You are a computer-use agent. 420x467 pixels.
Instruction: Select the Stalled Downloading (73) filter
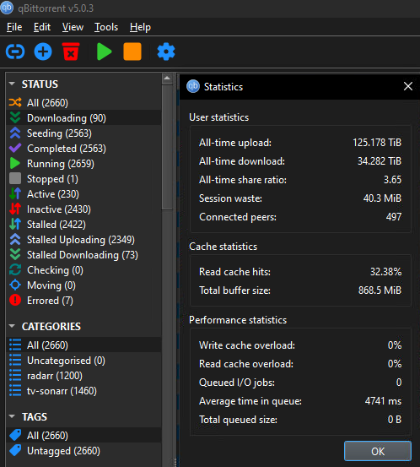tap(83, 254)
